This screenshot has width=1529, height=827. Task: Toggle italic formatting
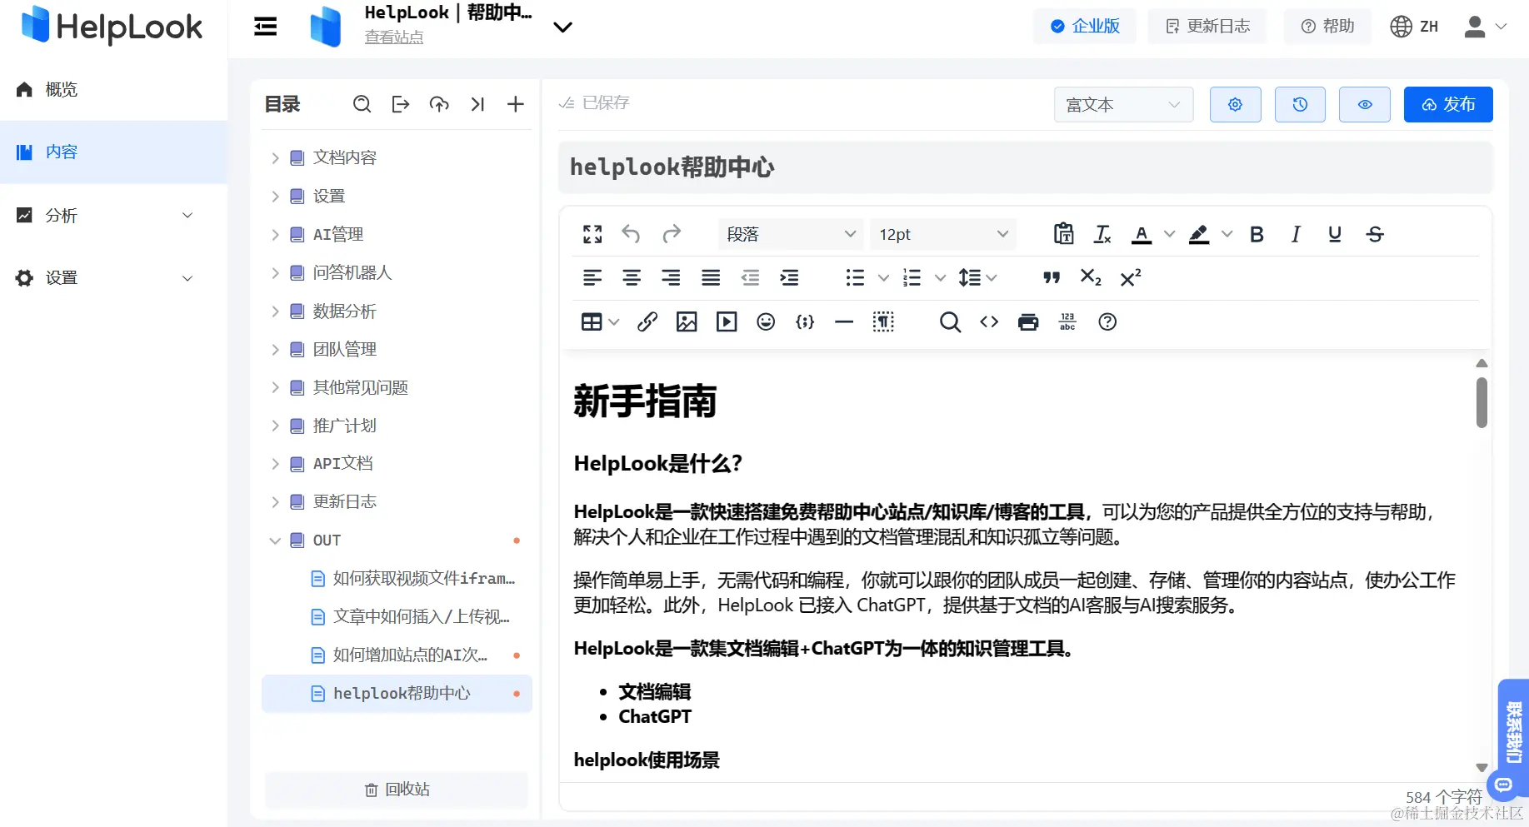[1296, 235]
